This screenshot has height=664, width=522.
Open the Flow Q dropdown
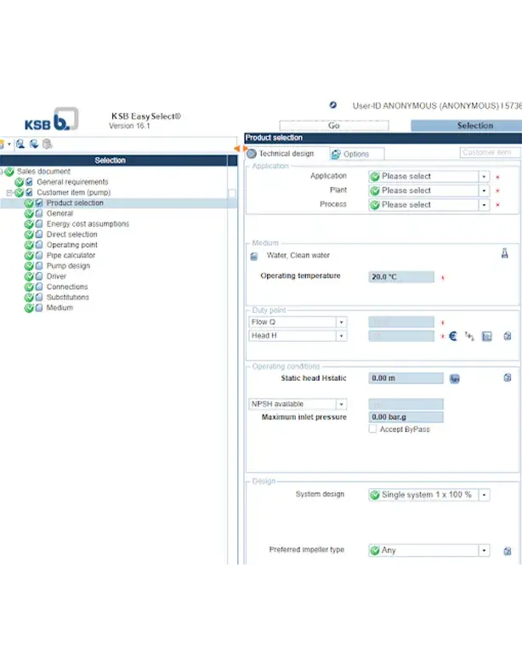[x=341, y=322]
